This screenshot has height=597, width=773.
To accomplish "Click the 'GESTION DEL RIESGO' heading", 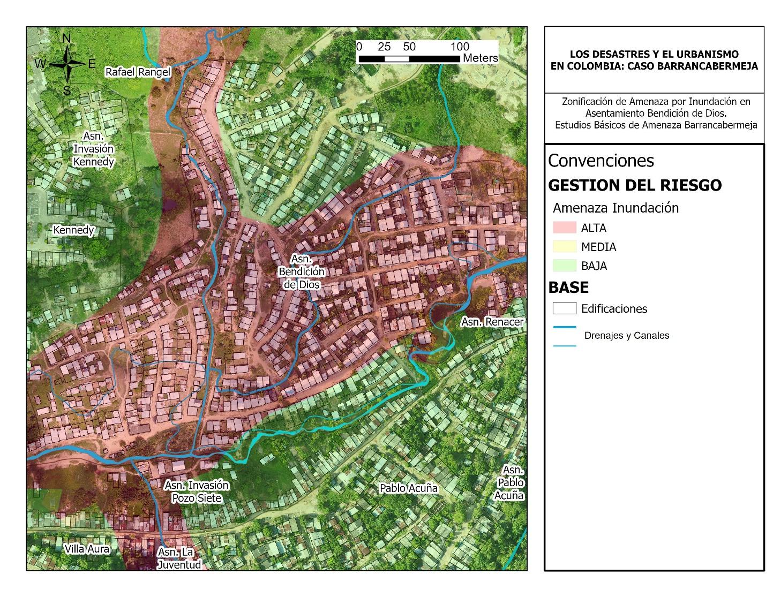I will 635,185.
